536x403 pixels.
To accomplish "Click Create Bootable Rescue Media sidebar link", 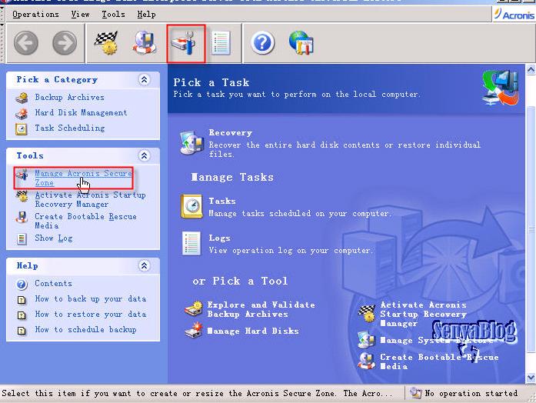I will point(85,221).
